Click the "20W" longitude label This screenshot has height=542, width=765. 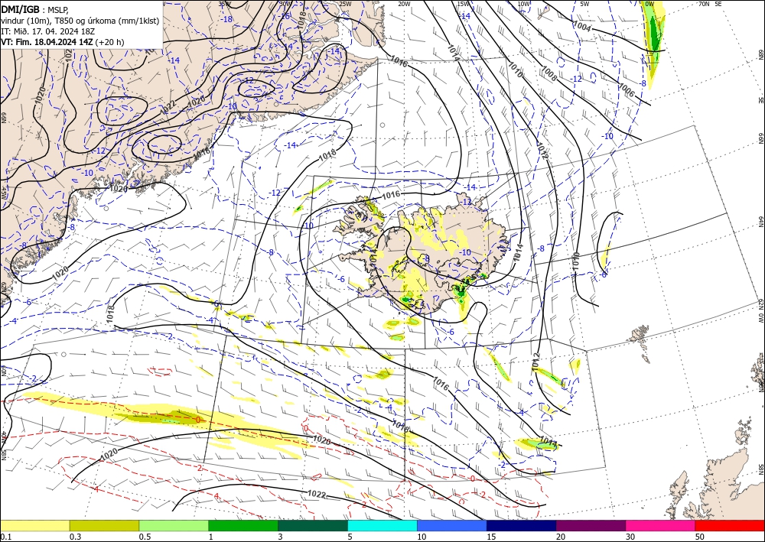403,4
